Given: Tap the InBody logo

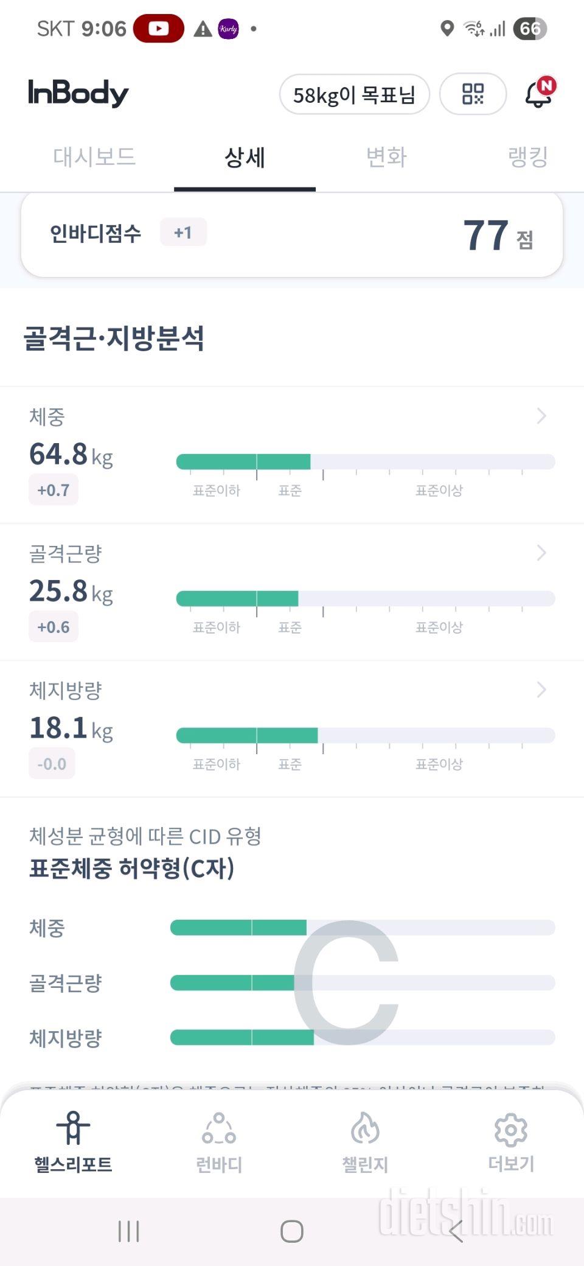Looking at the screenshot, I should point(78,93).
